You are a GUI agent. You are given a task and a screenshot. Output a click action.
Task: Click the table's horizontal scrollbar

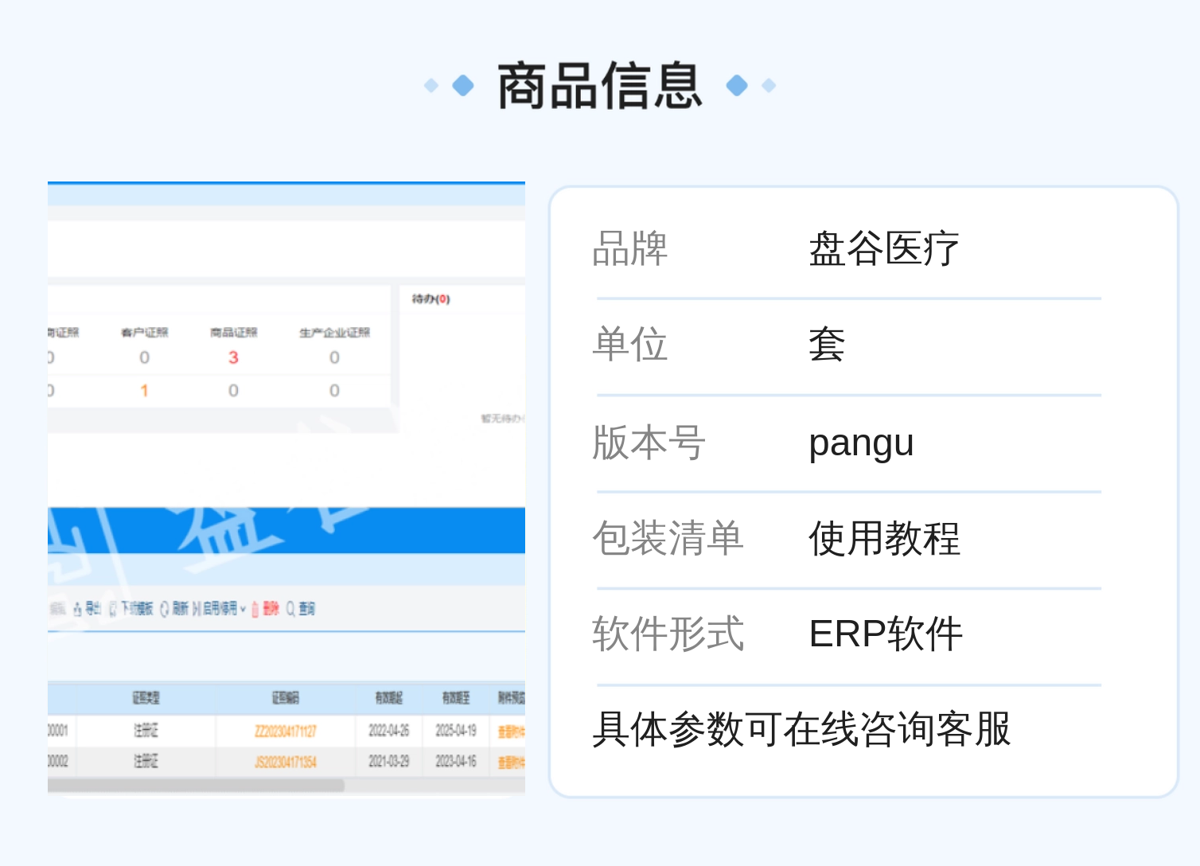(196, 786)
